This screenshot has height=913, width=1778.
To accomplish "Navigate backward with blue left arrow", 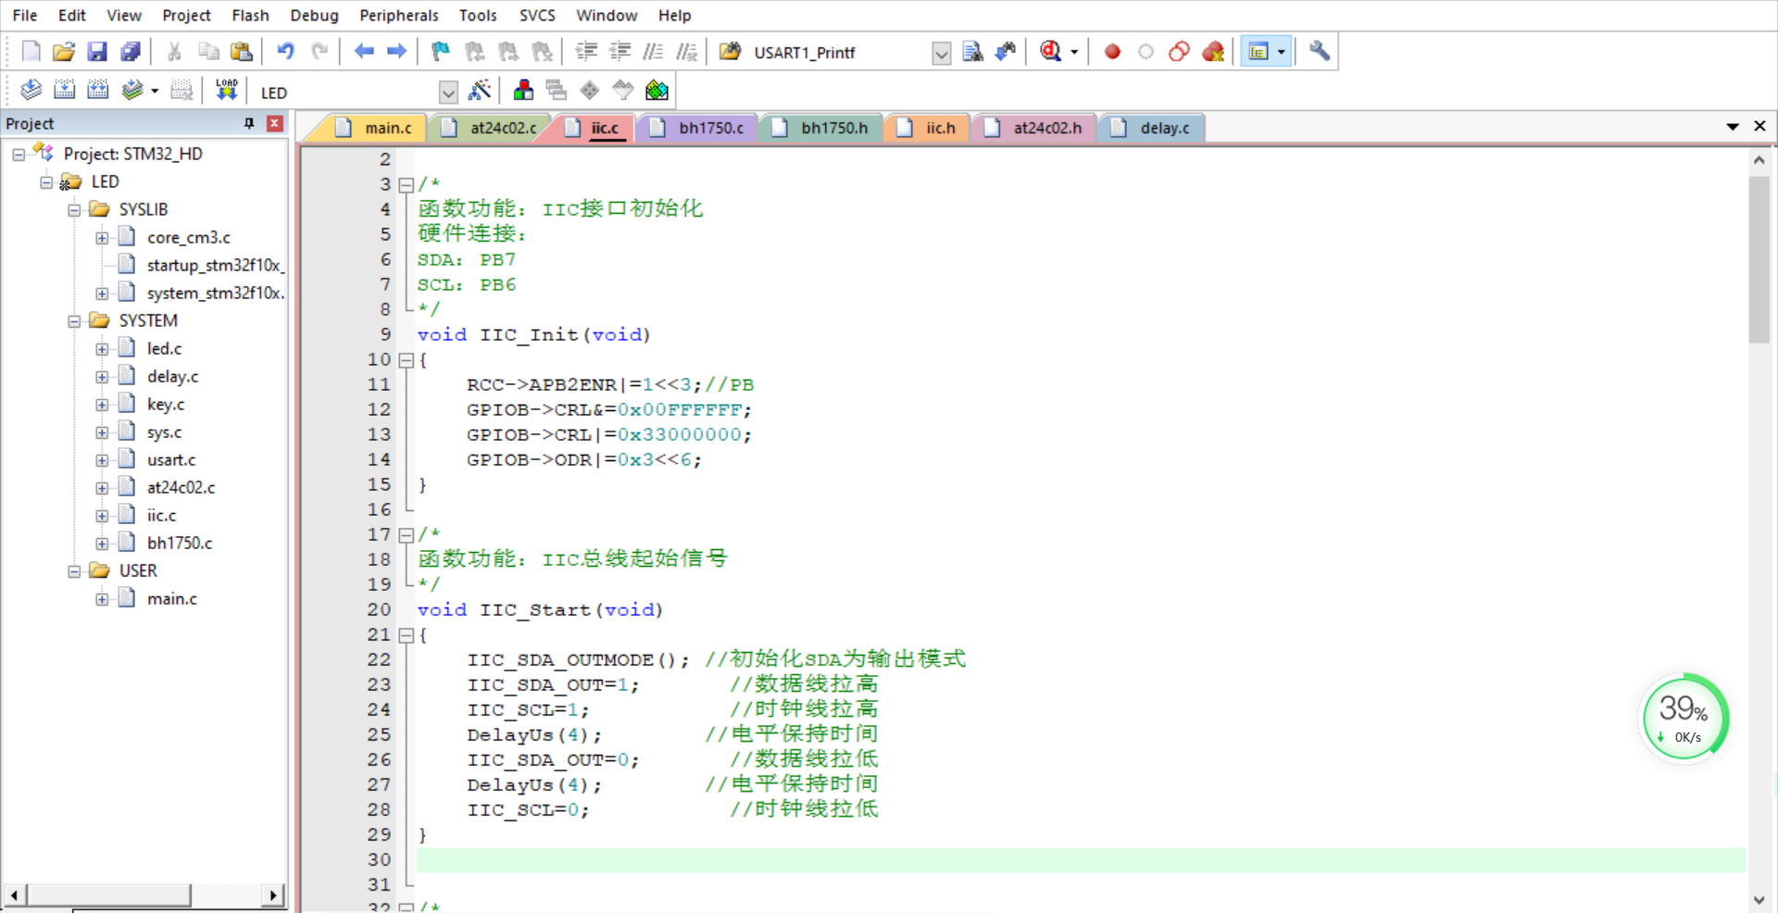I will 364,52.
